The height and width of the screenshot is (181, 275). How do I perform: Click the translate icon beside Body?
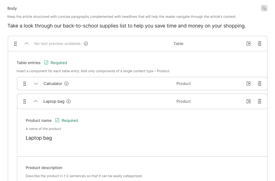pyautogui.click(x=264, y=8)
